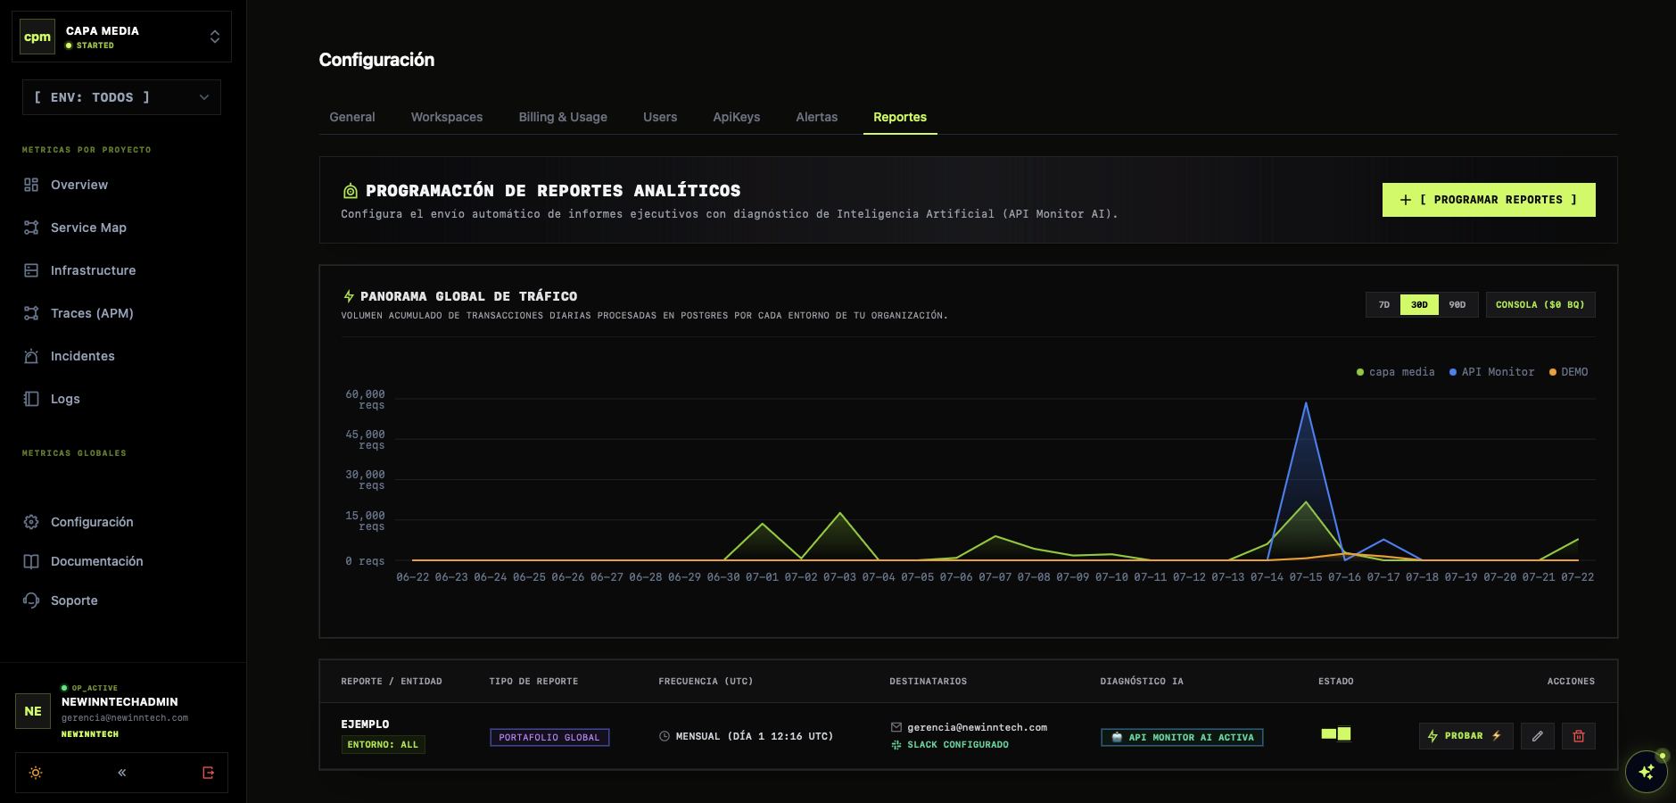Click the NEWINNTECH organization label
Viewport: 1676px width, 803px height.
tap(90, 734)
